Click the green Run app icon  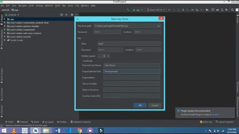pos(169,10)
